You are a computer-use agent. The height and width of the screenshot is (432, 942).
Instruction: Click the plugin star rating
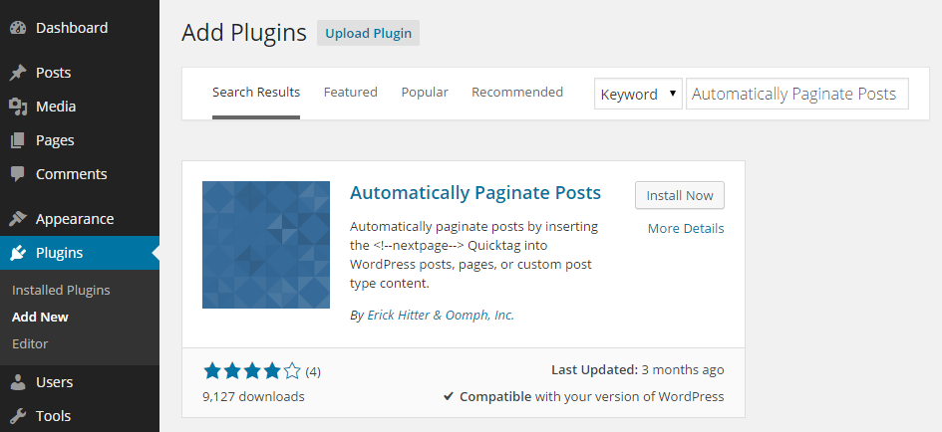[252, 371]
